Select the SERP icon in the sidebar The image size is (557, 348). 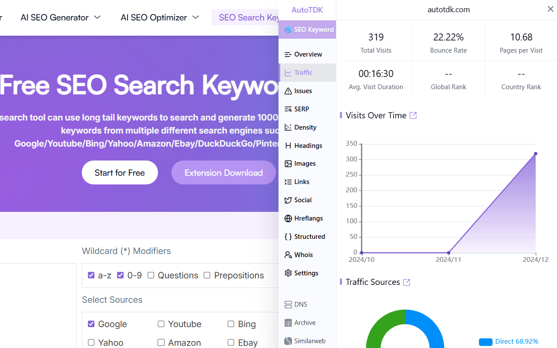coord(288,109)
